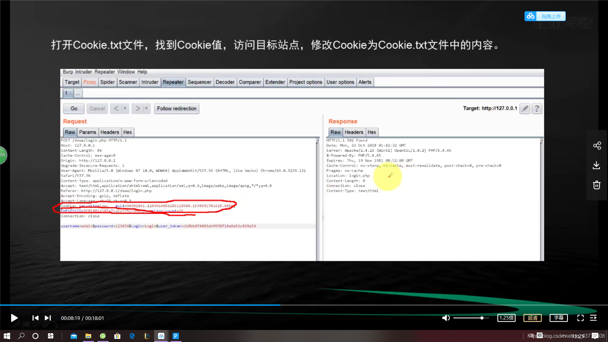
Task: Click the '...' new Repeater tab
Action: click(78, 93)
